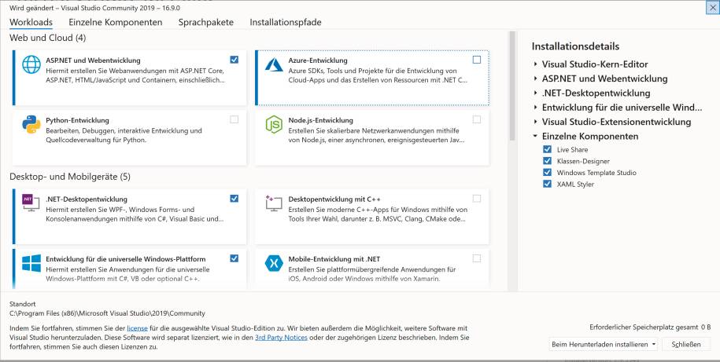Close the installer dialog with X
Screen dimensions: 720x362
712,8
